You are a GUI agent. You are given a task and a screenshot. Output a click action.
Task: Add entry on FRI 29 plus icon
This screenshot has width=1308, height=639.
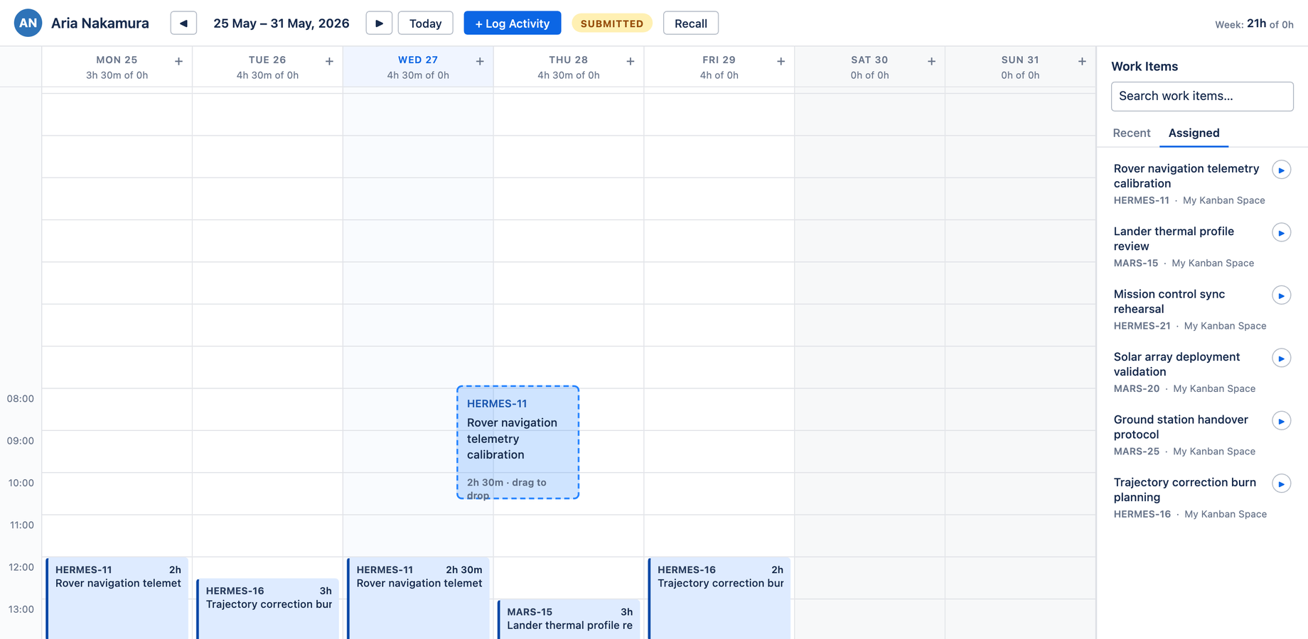coord(781,62)
